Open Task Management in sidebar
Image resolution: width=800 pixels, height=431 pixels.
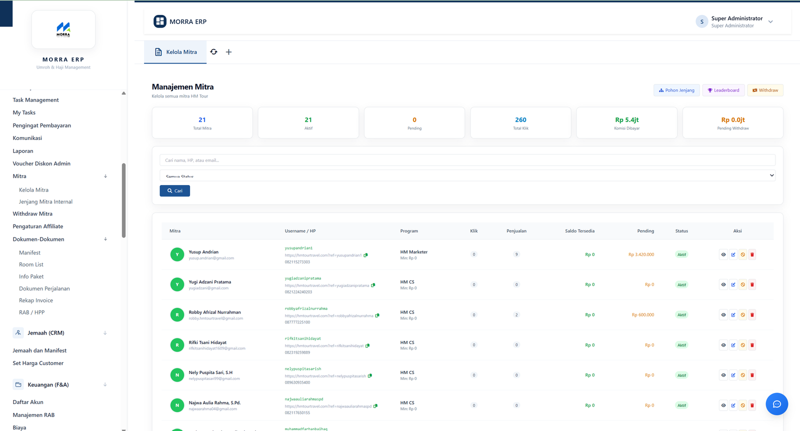click(35, 100)
